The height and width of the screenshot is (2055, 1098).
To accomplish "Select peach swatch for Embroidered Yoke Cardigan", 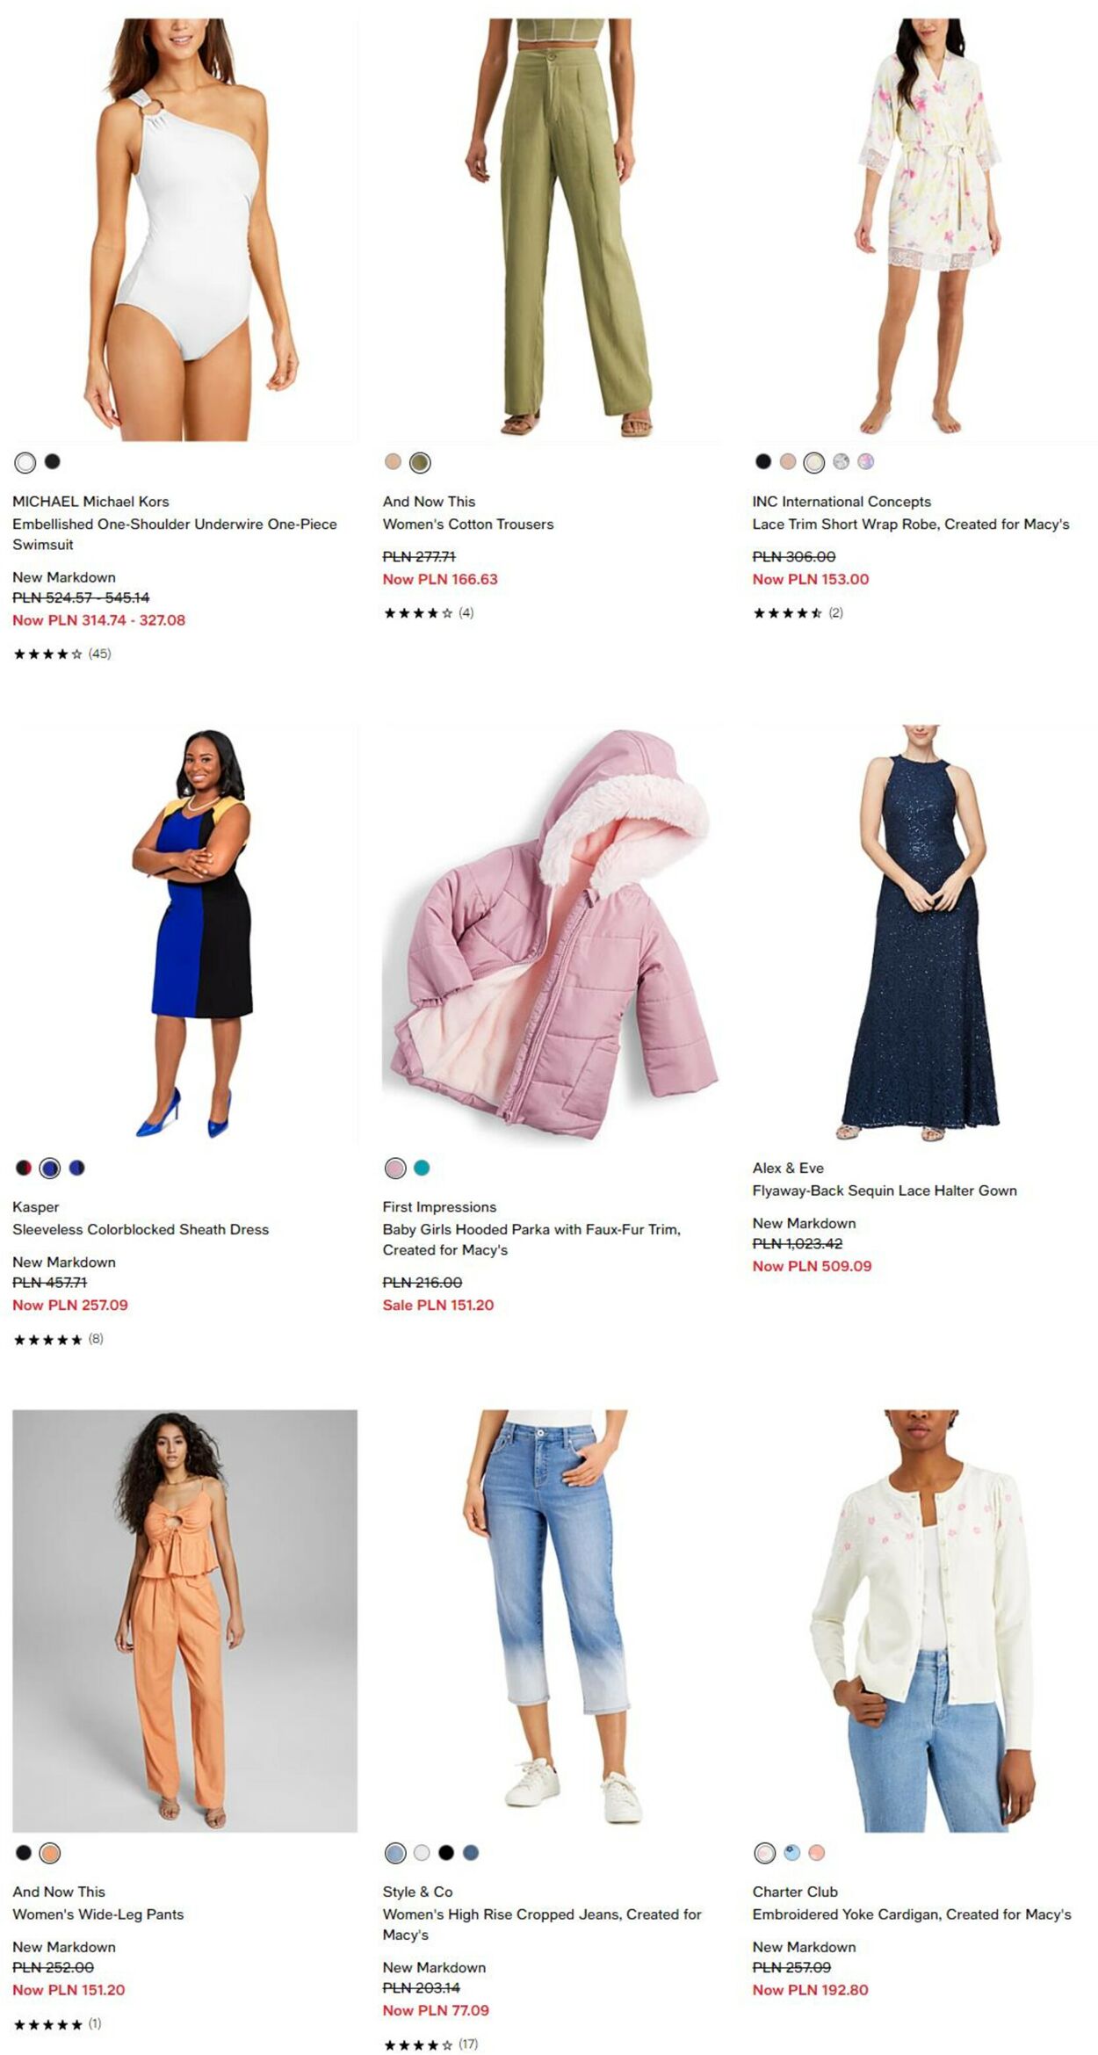I will [x=817, y=1853].
